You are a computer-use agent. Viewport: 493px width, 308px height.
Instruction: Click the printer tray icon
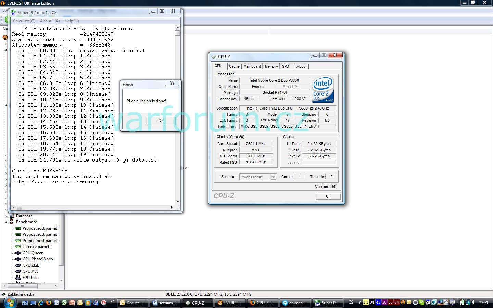[x=415, y=303]
